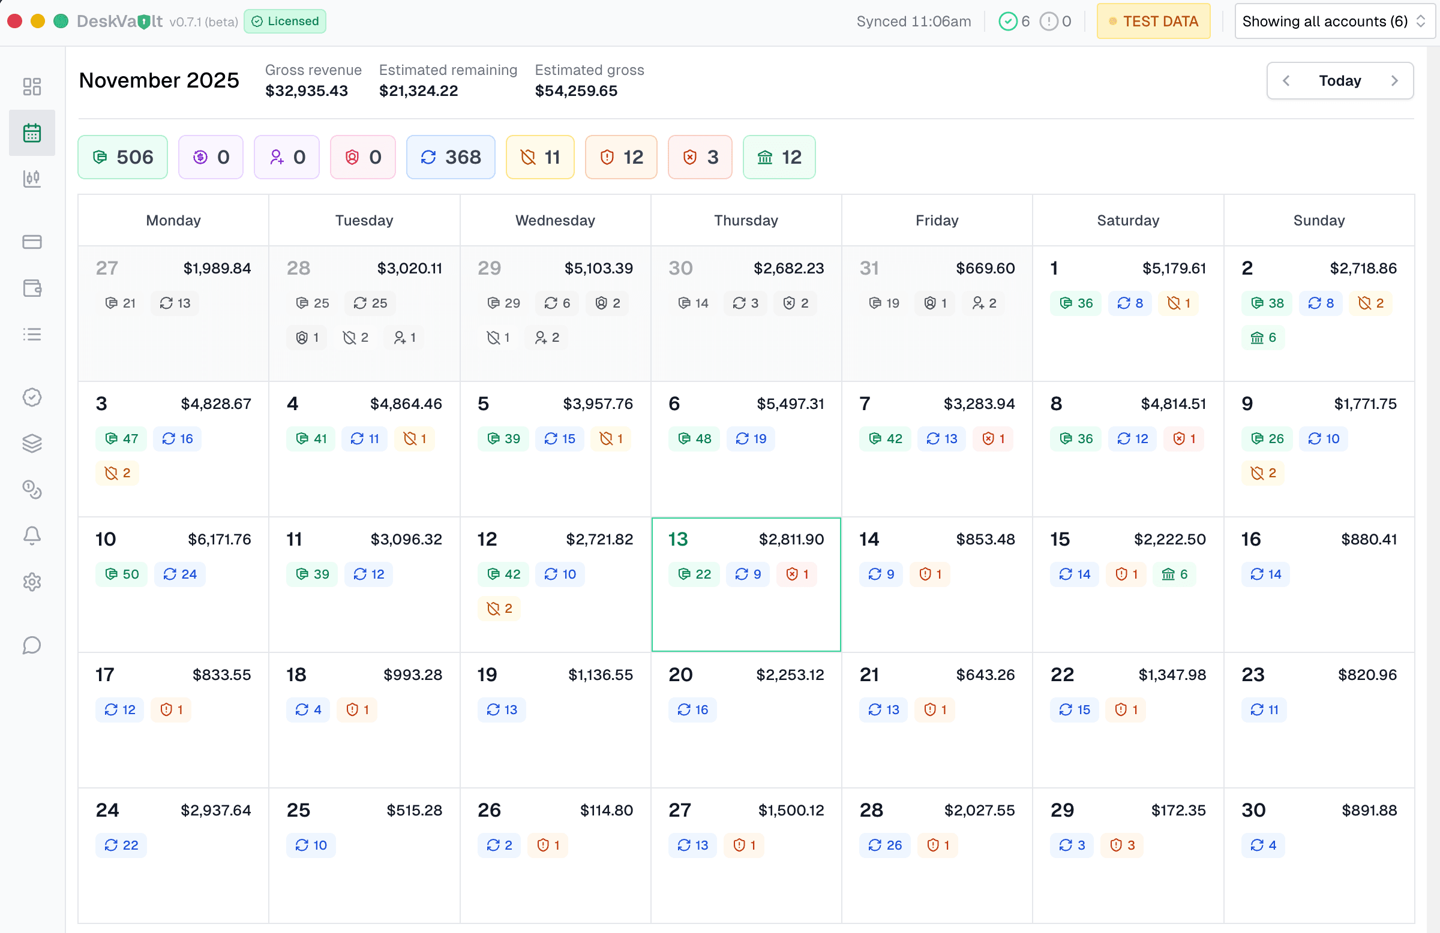1440x933 pixels.
Task: View the transactions list in the sidebar
Action: click(31, 334)
